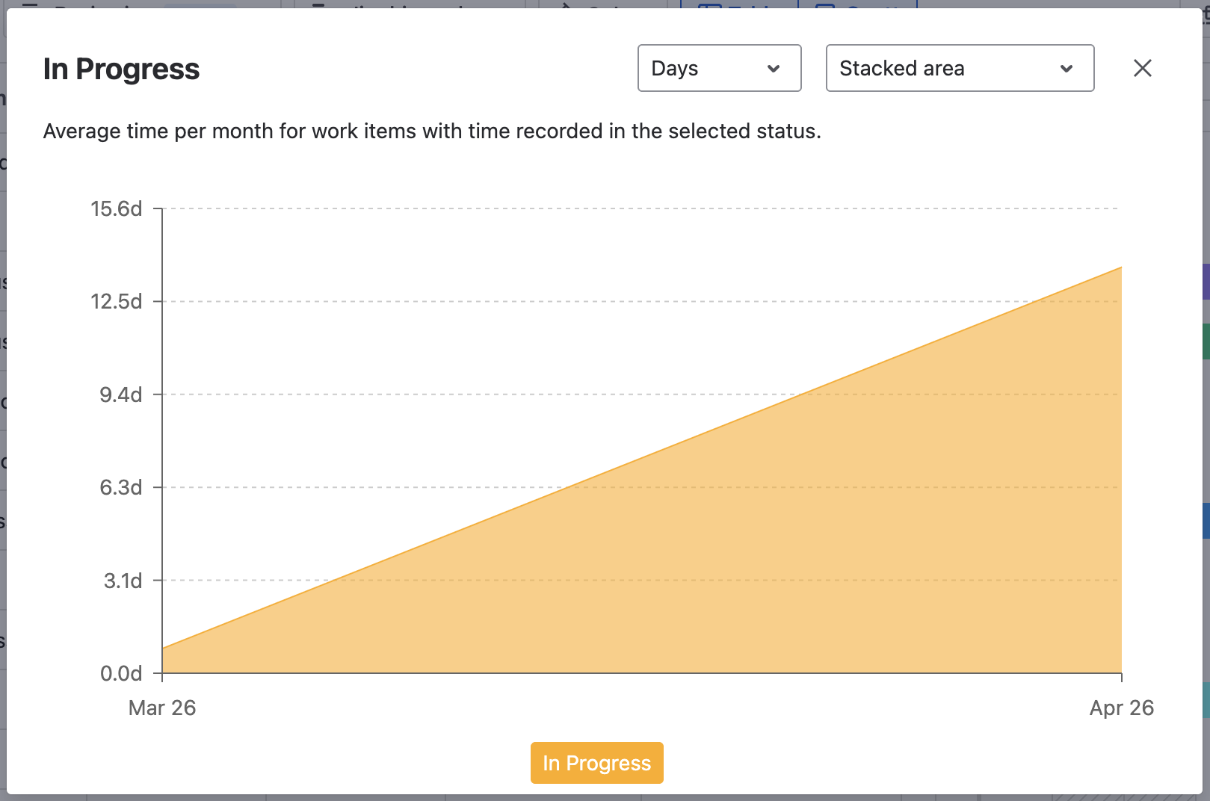Open the Days time unit dropdown
Viewport: 1210px width, 801px height.
[718, 68]
